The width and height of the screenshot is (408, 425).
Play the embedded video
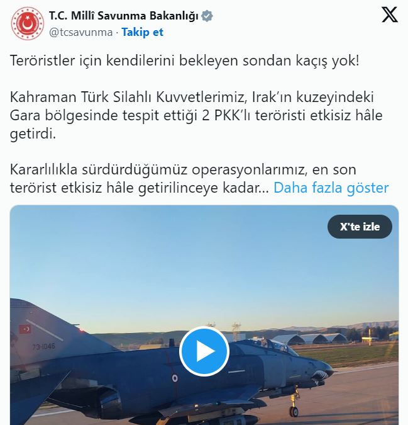point(204,351)
